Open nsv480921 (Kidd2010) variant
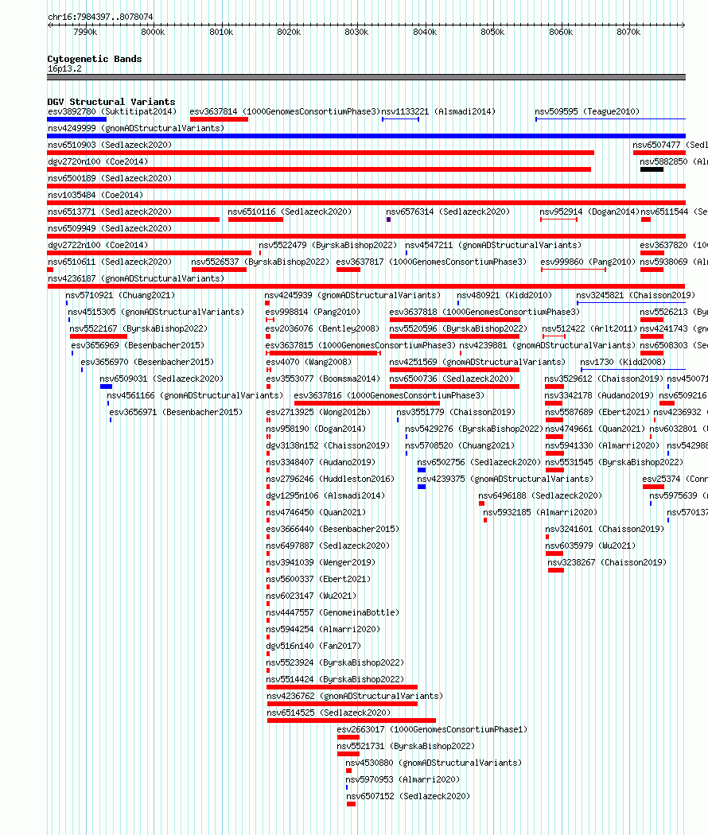Image resolution: width=708 pixels, height=835 pixels. 504,295
